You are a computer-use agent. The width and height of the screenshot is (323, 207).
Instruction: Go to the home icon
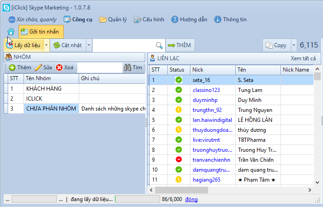(11, 32)
